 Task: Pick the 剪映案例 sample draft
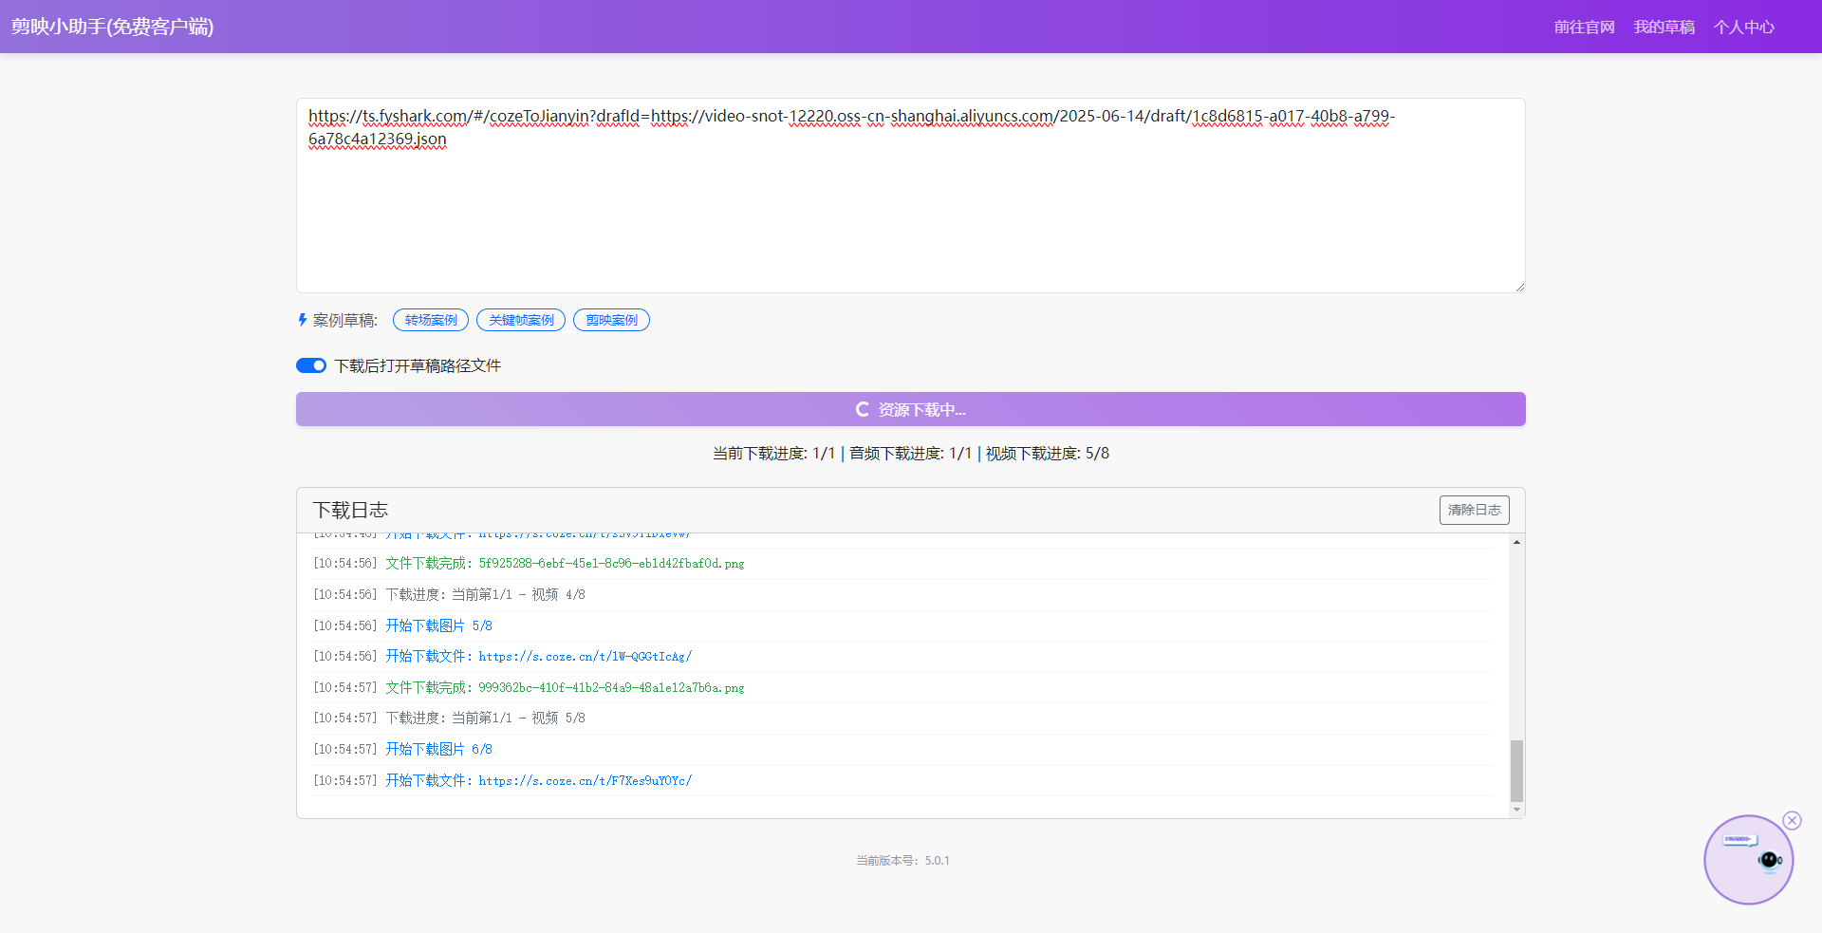[x=611, y=320]
